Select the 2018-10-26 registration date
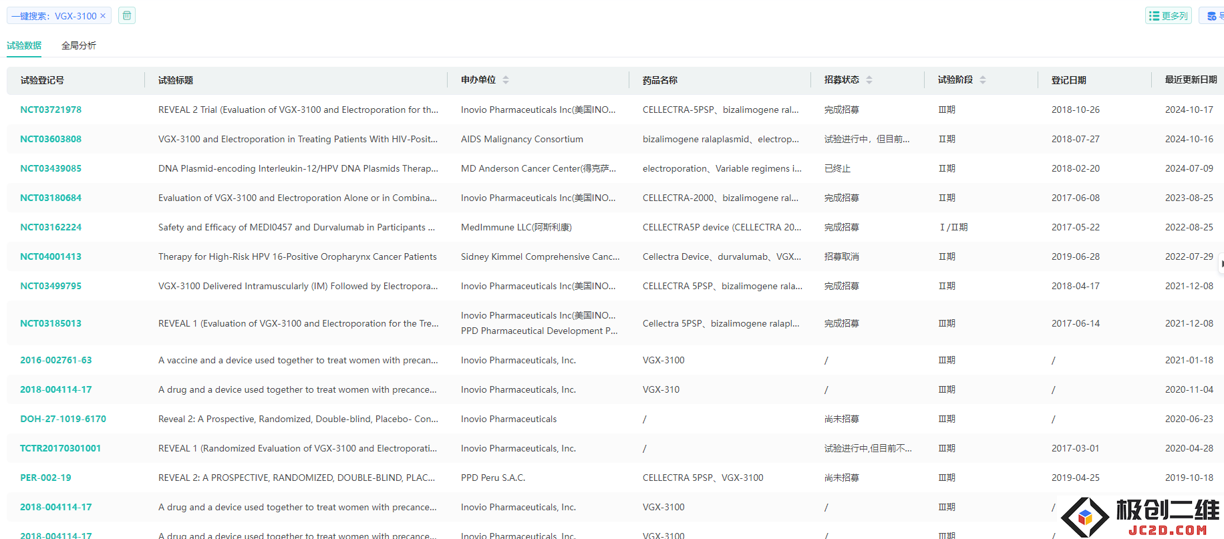The width and height of the screenshot is (1224, 539). pyautogui.click(x=1076, y=110)
